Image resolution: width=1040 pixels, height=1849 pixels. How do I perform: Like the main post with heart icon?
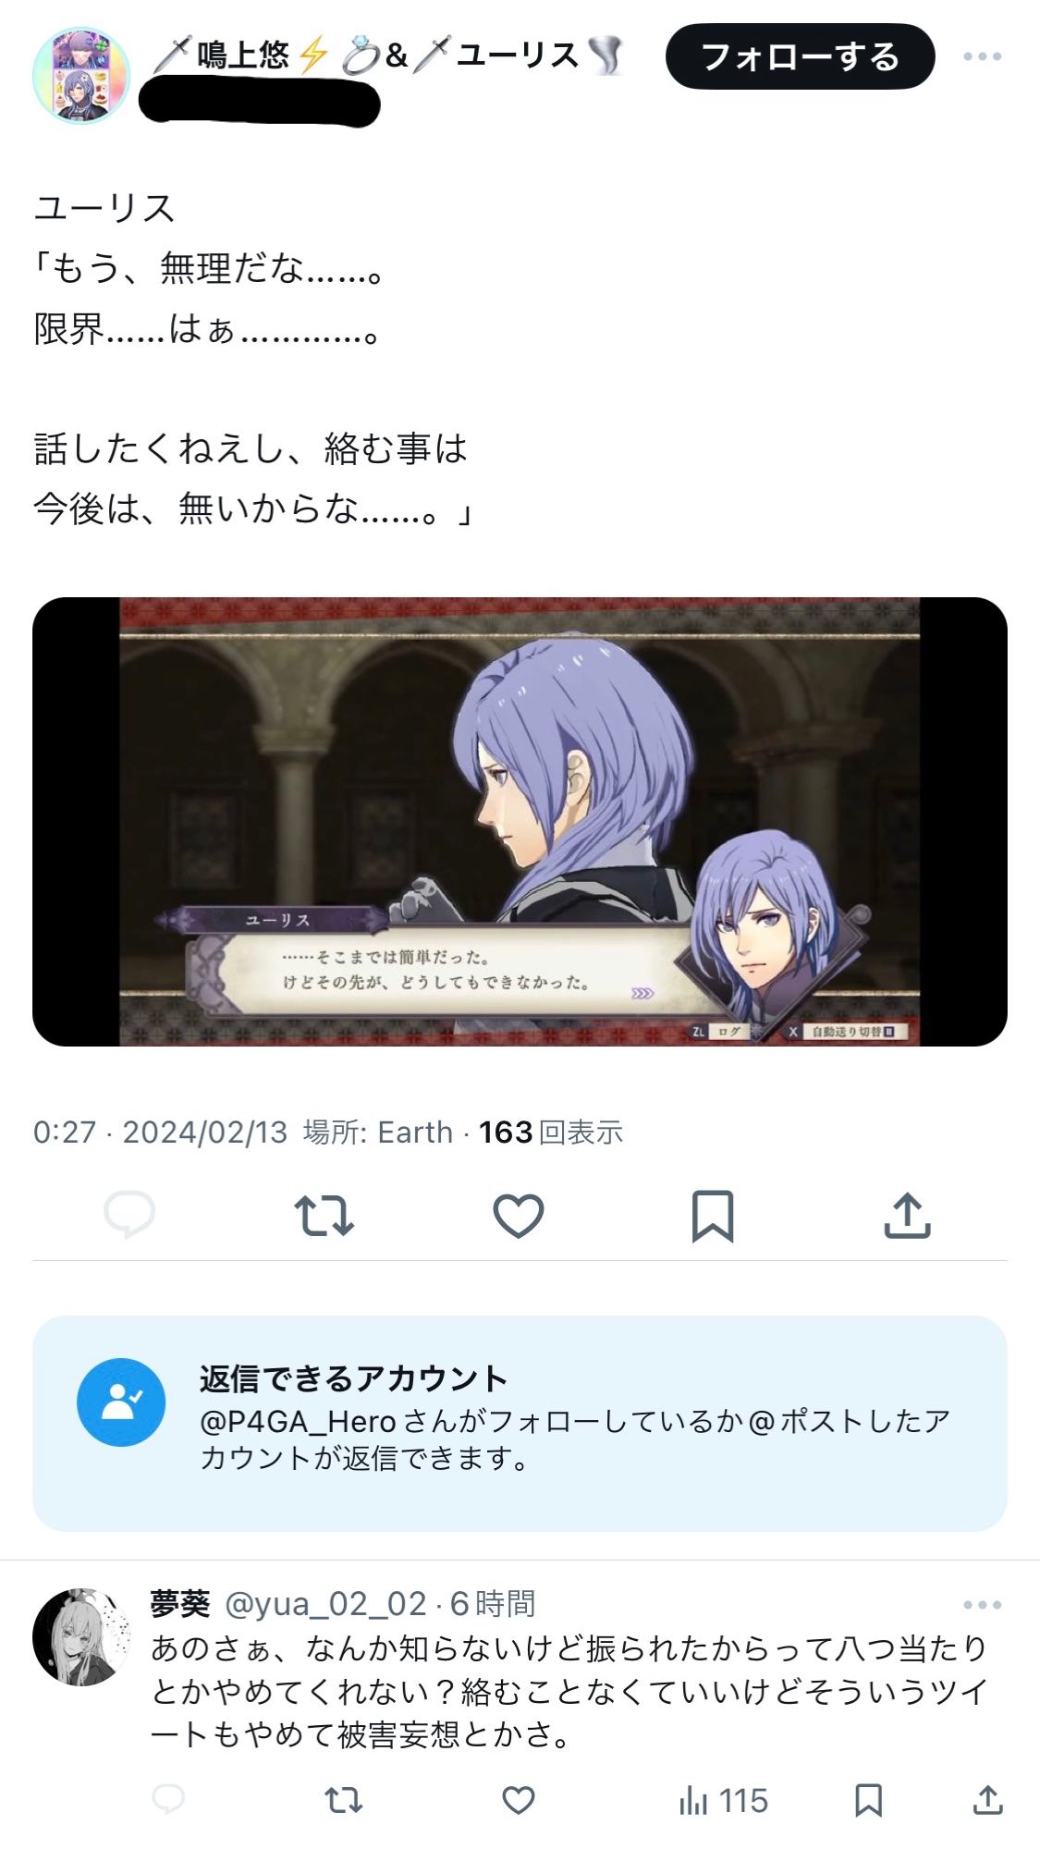pos(519,1216)
